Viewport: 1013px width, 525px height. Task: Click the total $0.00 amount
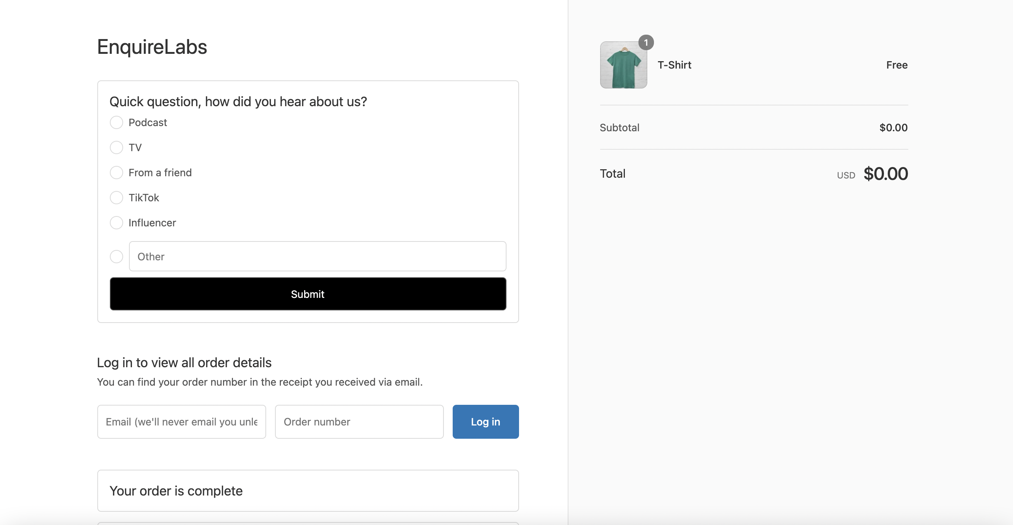(x=885, y=174)
